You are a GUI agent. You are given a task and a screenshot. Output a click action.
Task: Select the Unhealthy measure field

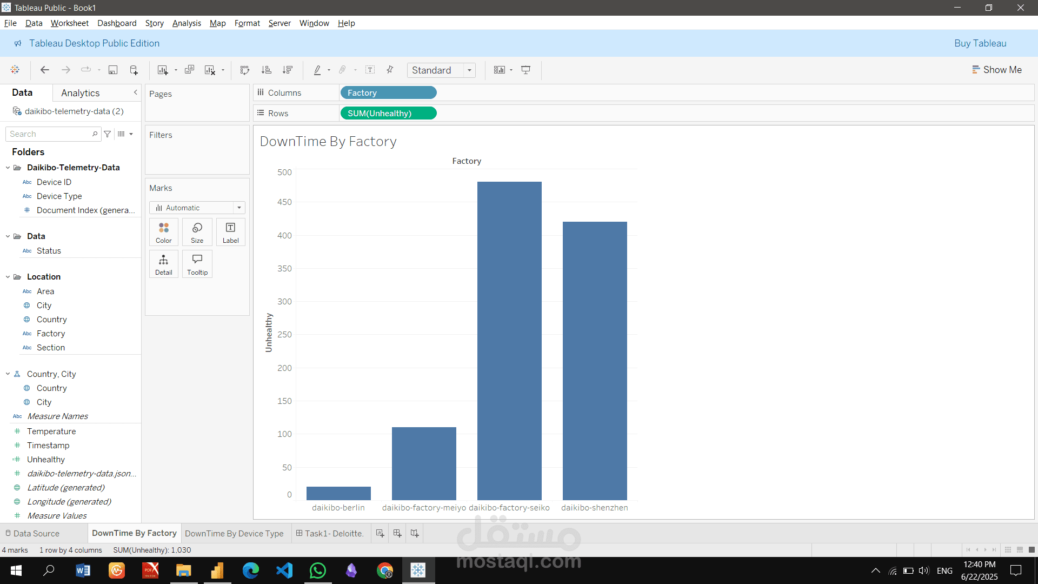click(x=46, y=460)
